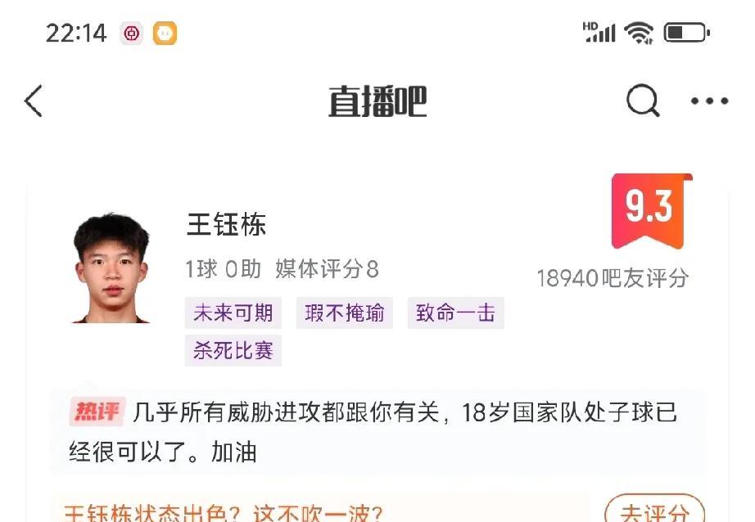The height and width of the screenshot is (522, 755).
Task: Tap the battery status icon
Action: pos(687,34)
